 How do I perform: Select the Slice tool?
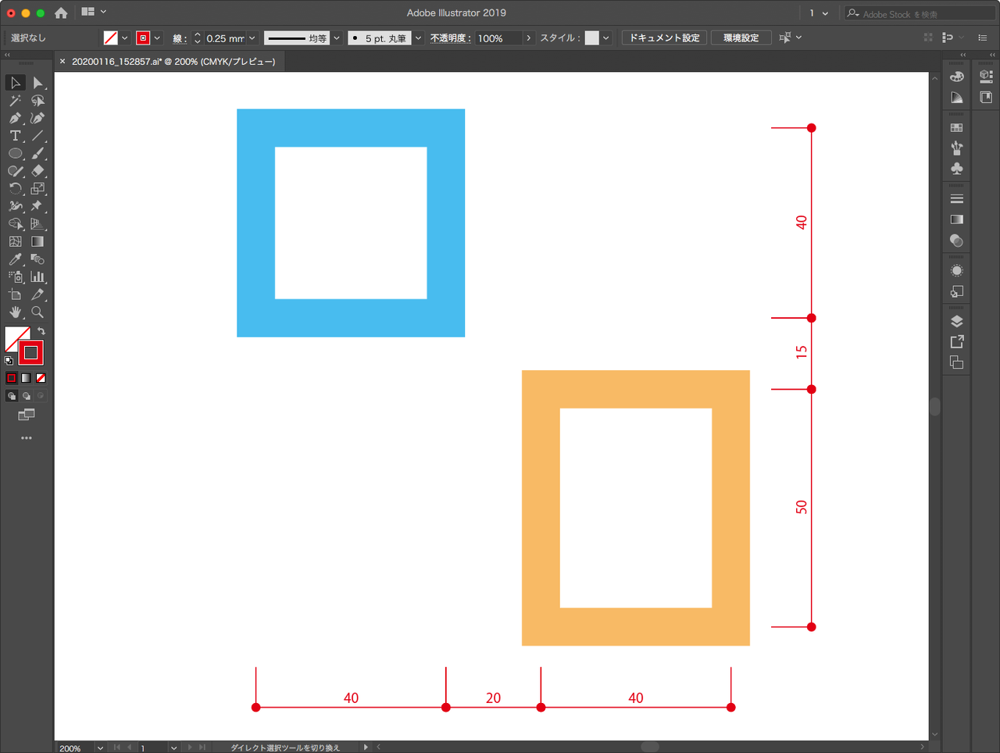click(37, 294)
